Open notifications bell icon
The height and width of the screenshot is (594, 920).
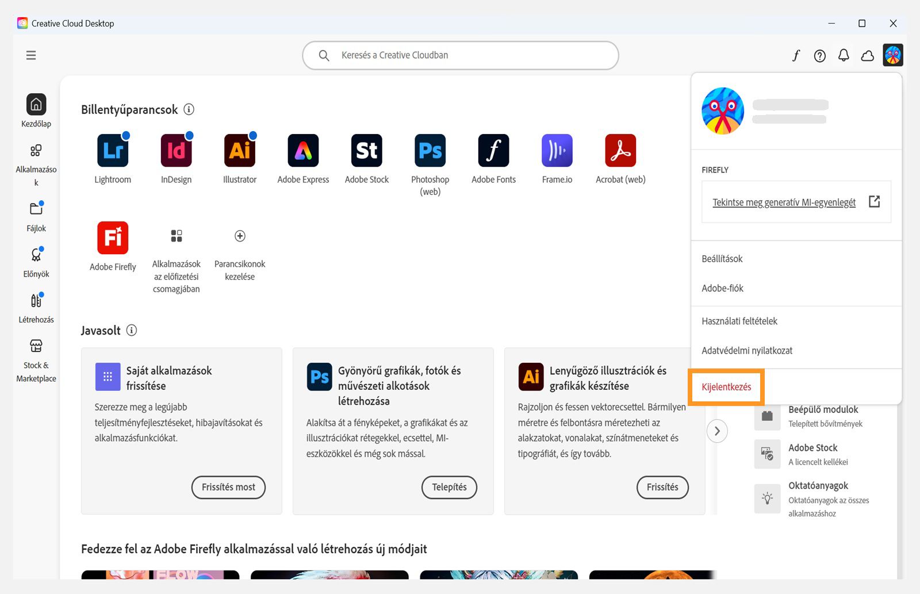pyautogui.click(x=844, y=55)
